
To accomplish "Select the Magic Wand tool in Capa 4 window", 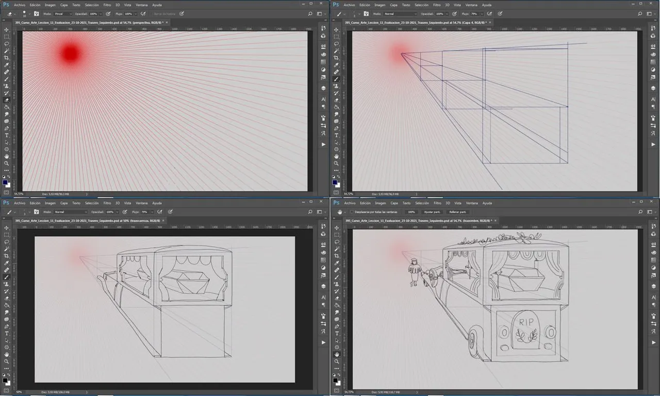I will click(x=337, y=51).
